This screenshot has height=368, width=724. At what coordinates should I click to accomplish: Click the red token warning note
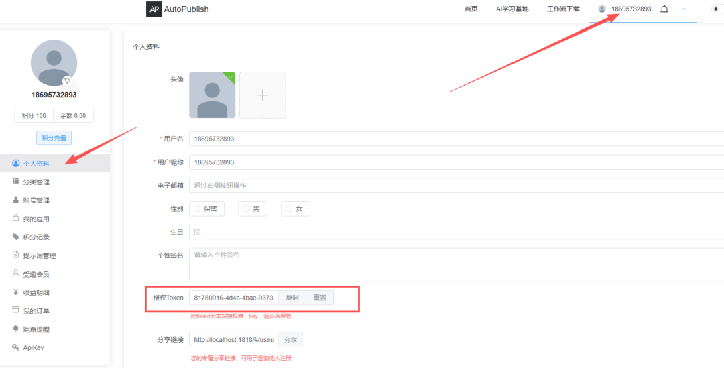click(241, 317)
